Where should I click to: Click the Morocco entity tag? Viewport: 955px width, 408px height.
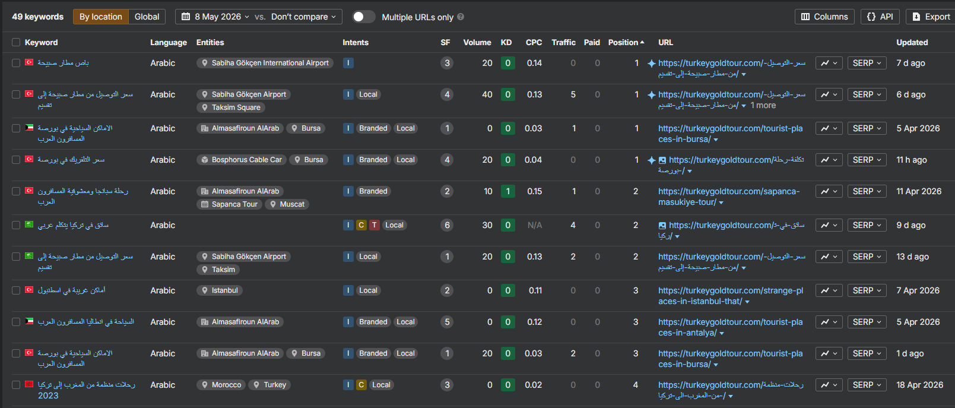[x=221, y=385]
